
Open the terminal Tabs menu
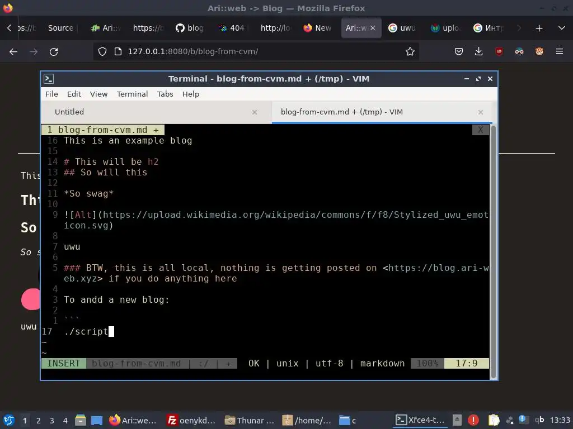pyautogui.click(x=165, y=94)
